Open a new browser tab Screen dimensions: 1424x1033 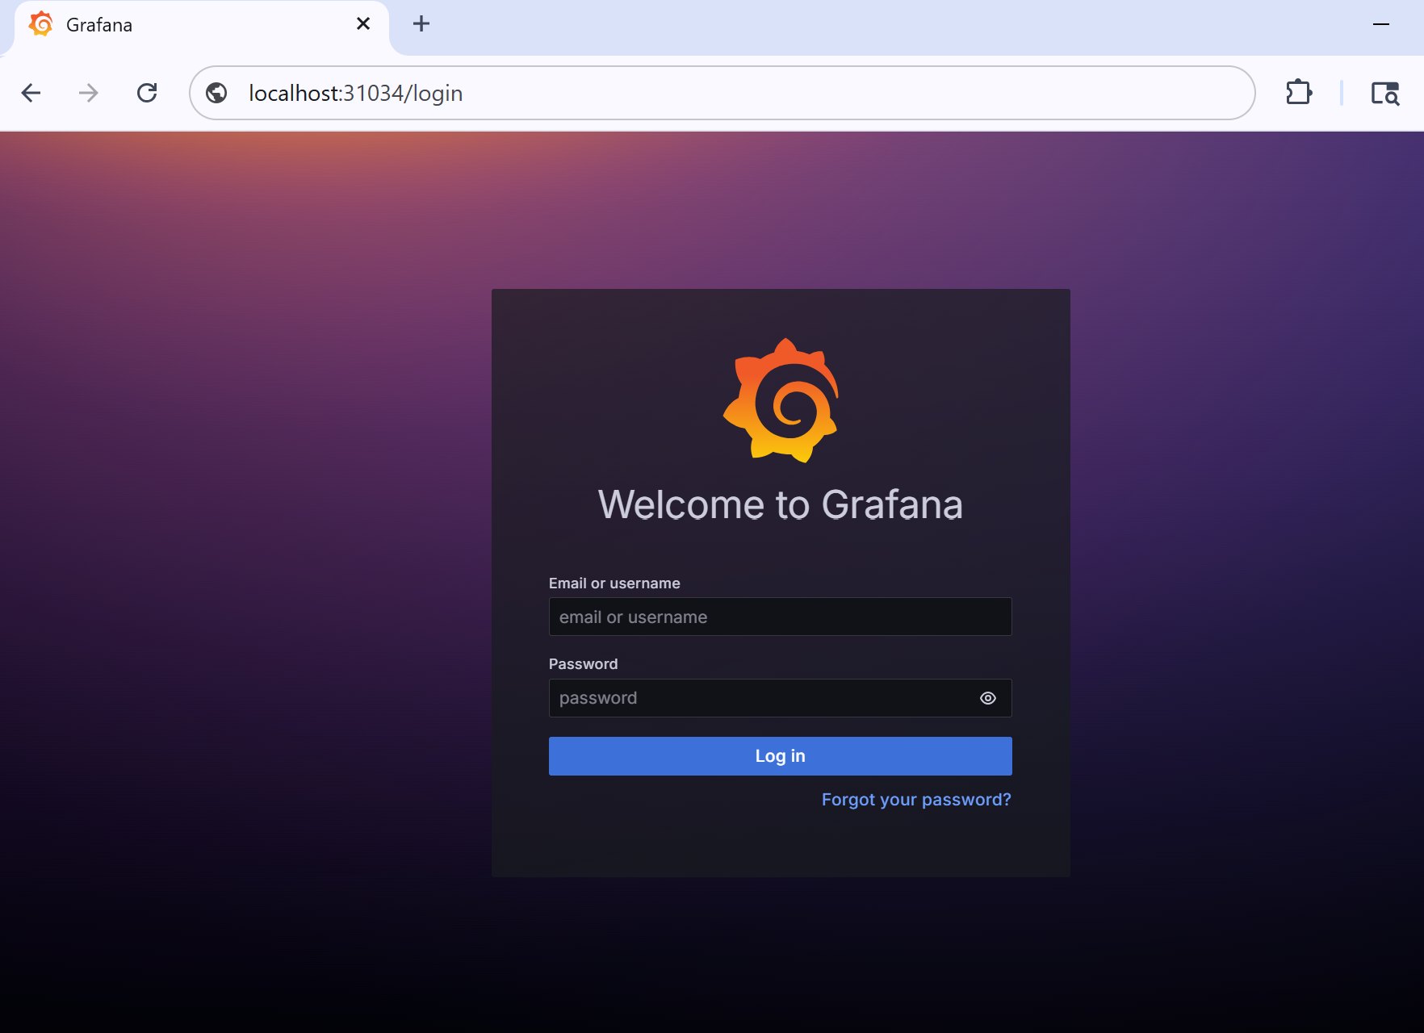(x=421, y=24)
